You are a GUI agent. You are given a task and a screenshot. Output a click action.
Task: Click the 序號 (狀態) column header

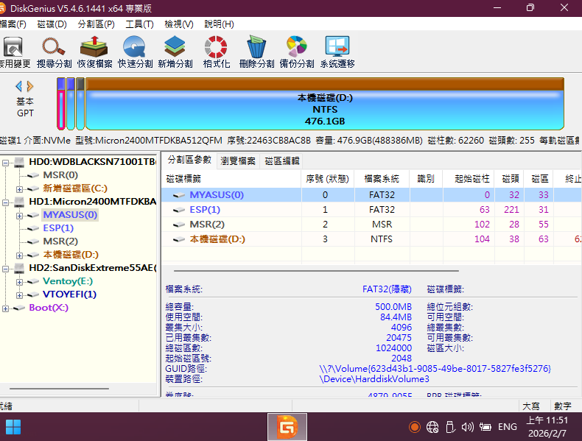coord(327,179)
